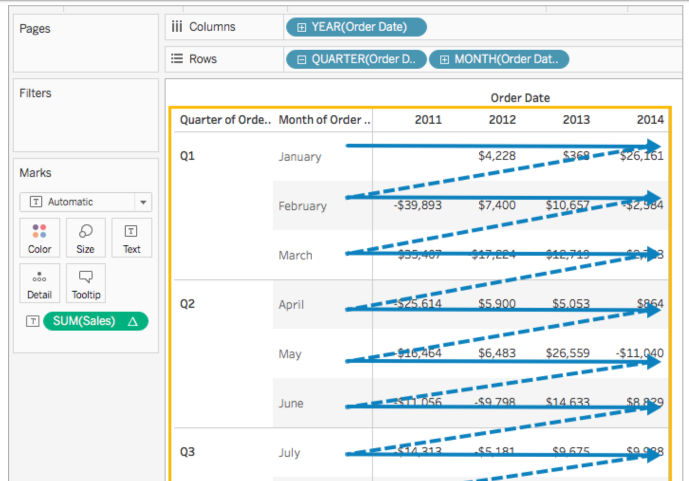The width and height of the screenshot is (689, 481).
Task: Click the Filters shelf label
Action: pyautogui.click(x=35, y=93)
